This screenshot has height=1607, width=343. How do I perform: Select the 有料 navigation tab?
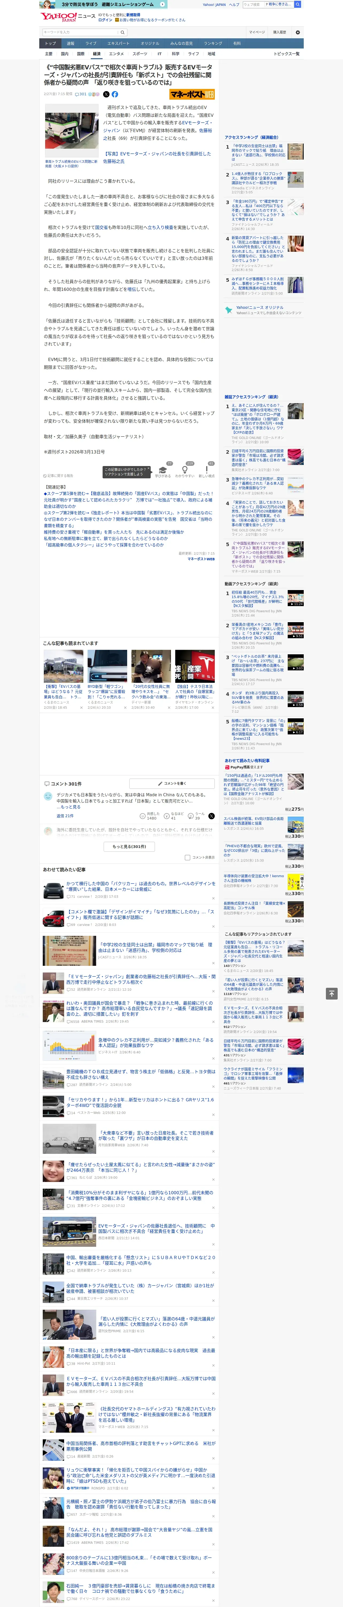pyautogui.click(x=237, y=44)
